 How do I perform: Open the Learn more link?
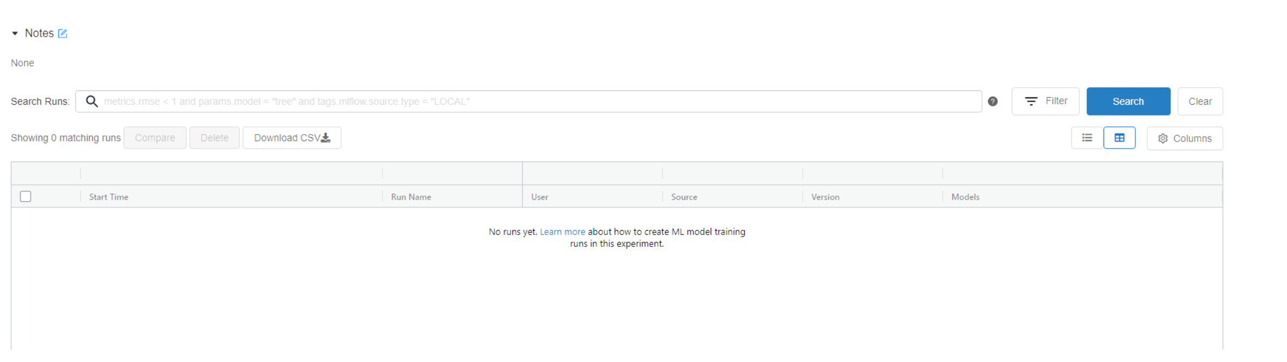pyautogui.click(x=562, y=232)
